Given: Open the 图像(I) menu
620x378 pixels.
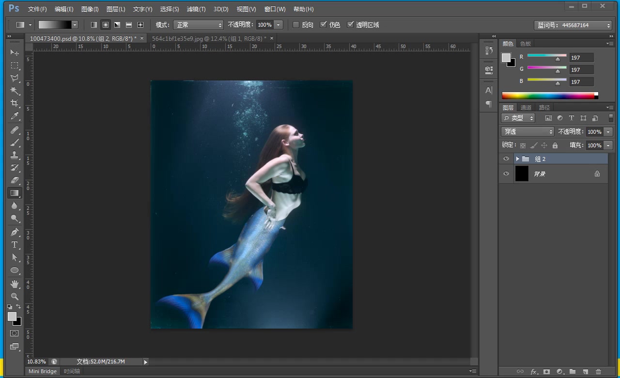Looking at the screenshot, I should pyautogui.click(x=90, y=9).
